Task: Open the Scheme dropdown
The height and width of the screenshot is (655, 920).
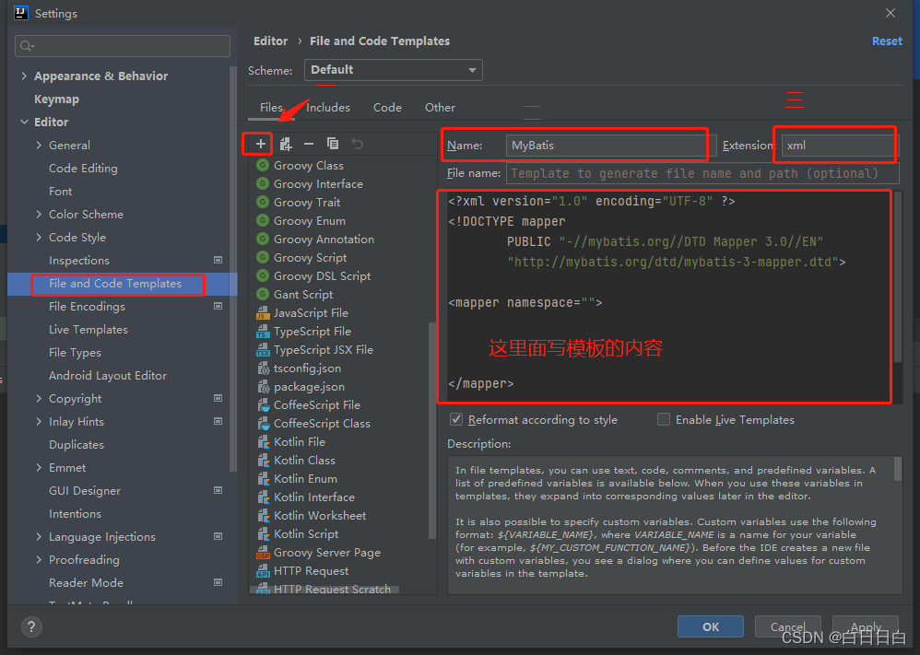Action: pos(394,70)
